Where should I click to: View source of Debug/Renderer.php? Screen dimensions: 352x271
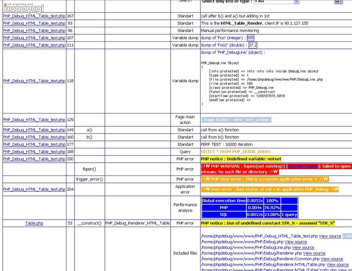[314, 253]
